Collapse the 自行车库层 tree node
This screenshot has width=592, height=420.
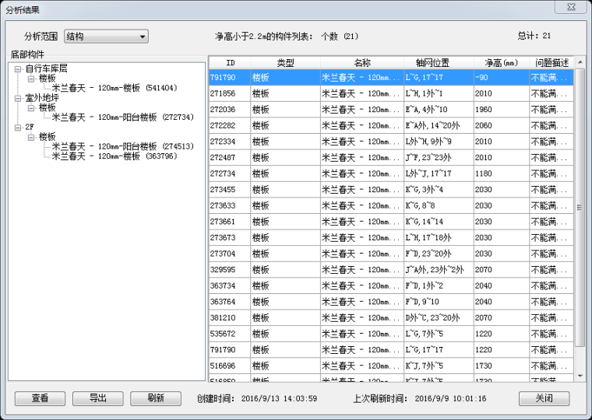point(18,69)
